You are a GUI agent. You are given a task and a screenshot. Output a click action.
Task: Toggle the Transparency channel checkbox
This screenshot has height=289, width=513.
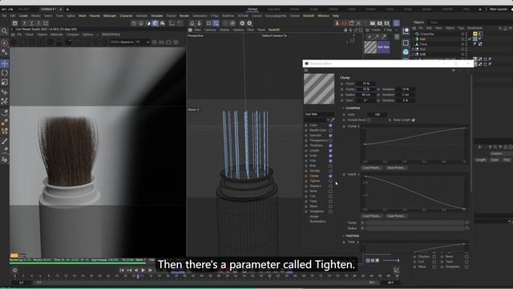coord(330,140)
